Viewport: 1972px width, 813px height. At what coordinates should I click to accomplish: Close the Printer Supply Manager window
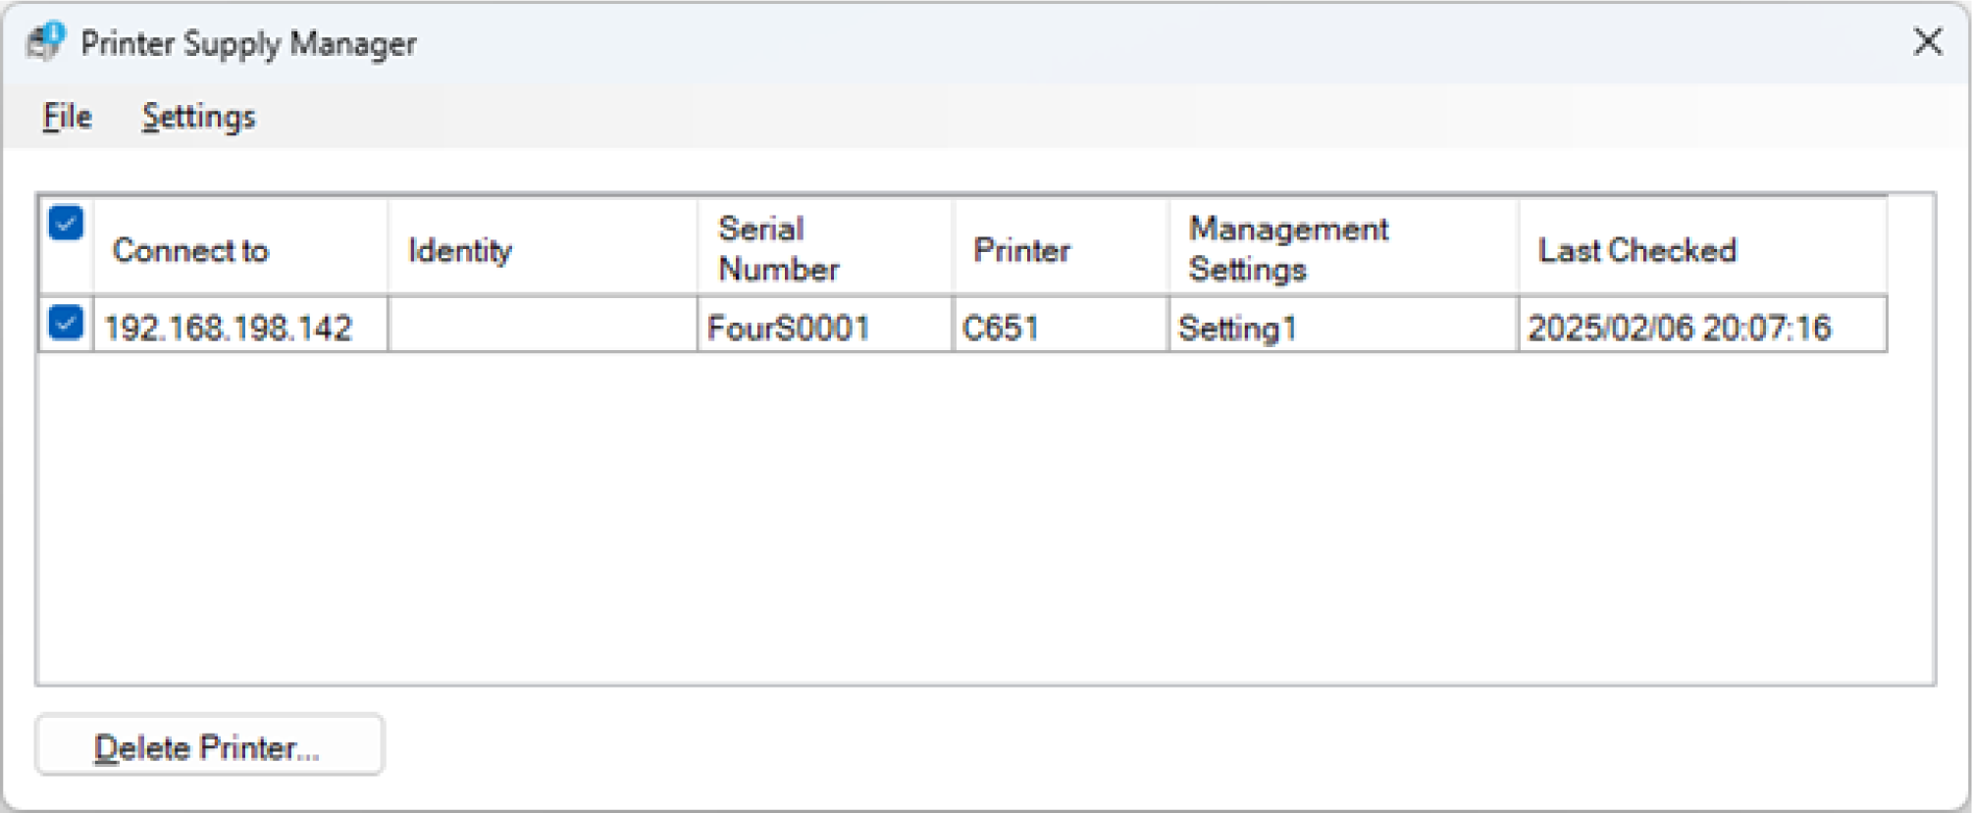point(1927,42)
